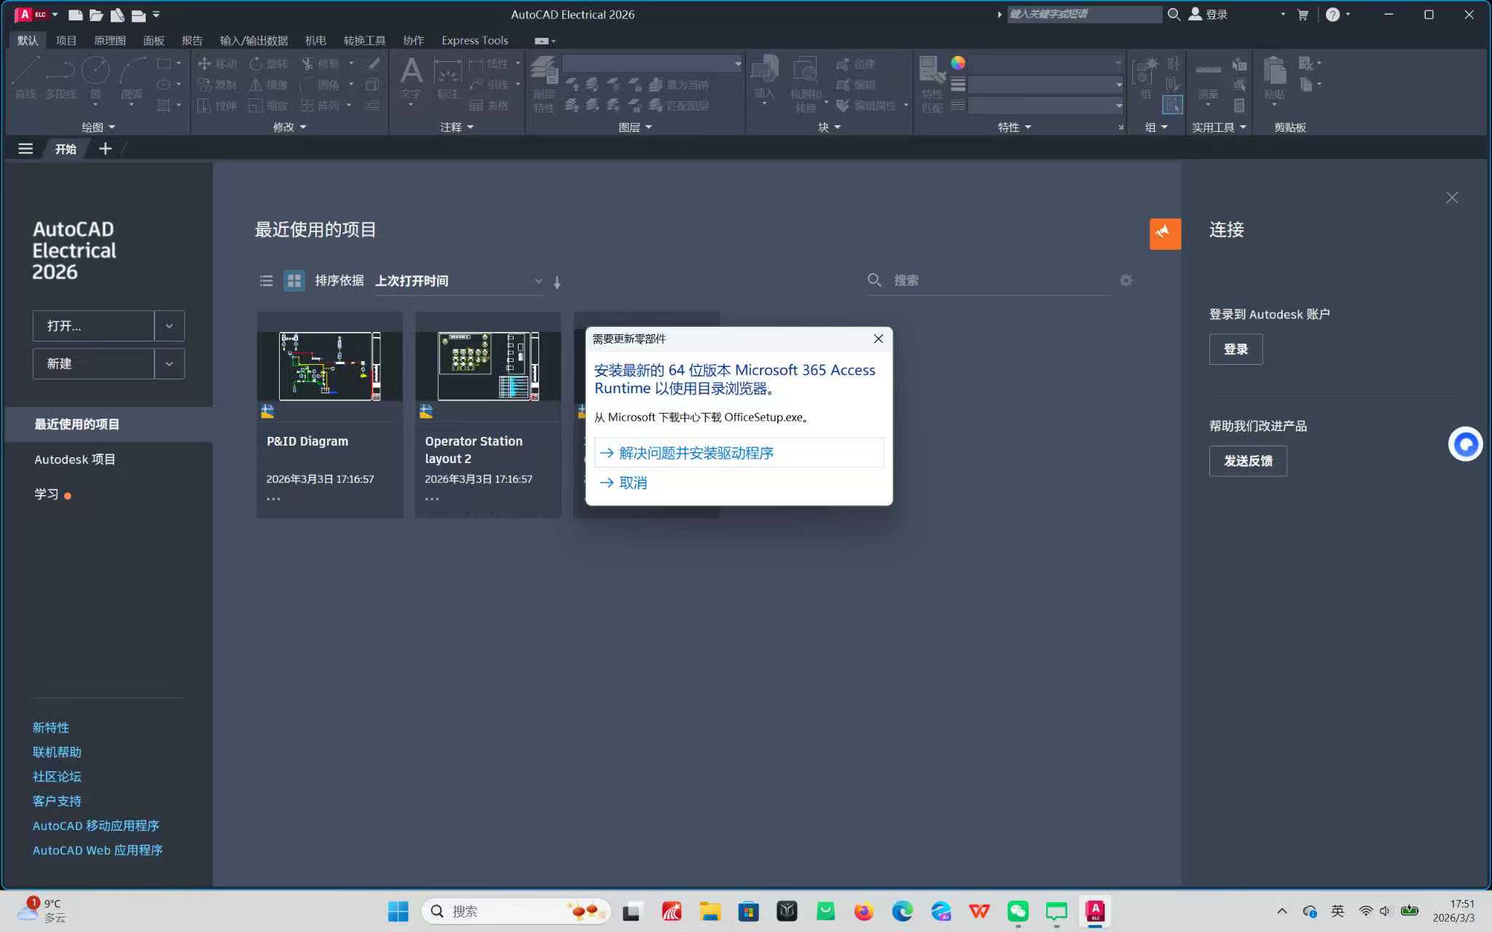Click the orange announcement megaphone icon

1165,234
